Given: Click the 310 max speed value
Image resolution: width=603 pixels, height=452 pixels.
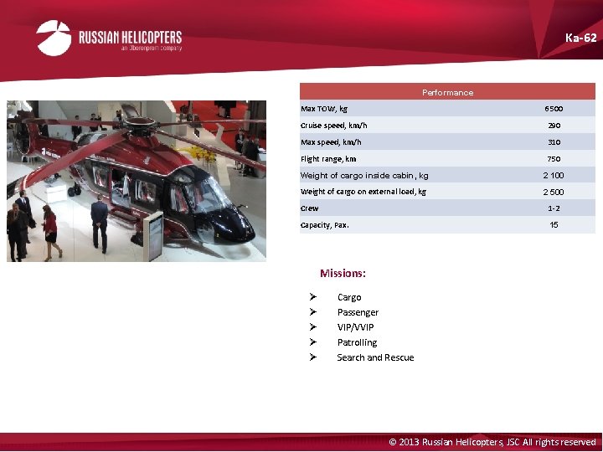Looking at the screenshot, I should (554, 142).
